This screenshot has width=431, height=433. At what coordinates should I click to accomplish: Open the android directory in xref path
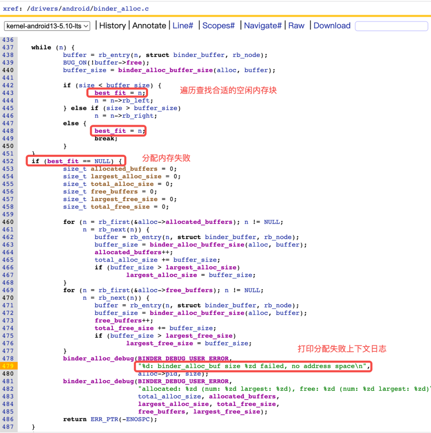coord(76,8)
